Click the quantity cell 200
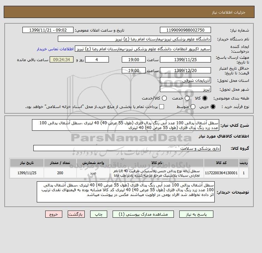 coord(60,173)
